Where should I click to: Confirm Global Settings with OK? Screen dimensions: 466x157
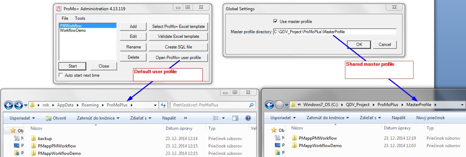[359, 45]
